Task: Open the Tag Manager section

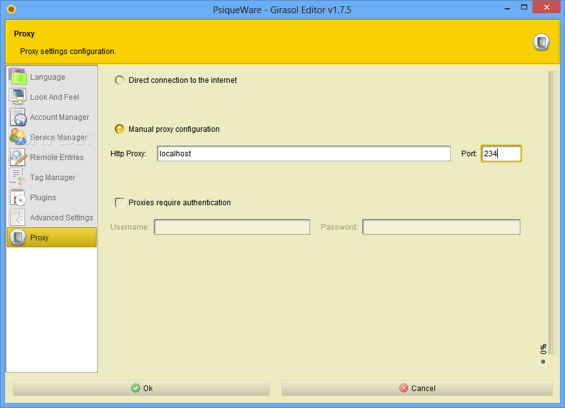Action: click(52, 178)
